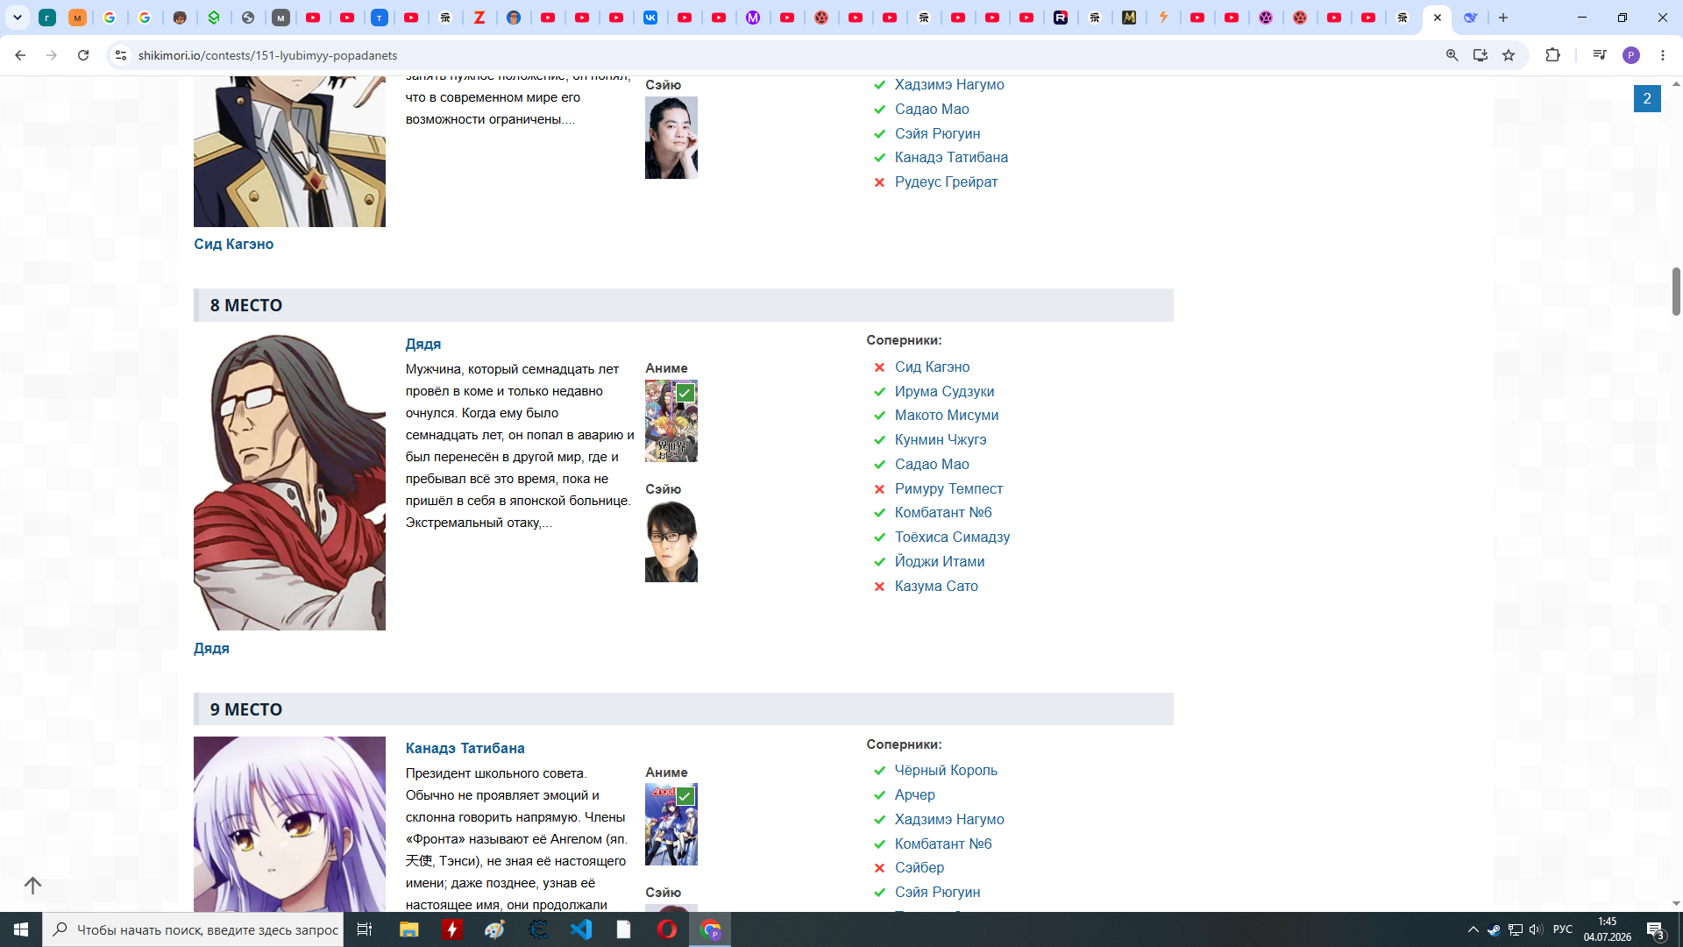The image size is (1683, 947).
Task: Open the Windows notification center
Action: [1656, 930]
